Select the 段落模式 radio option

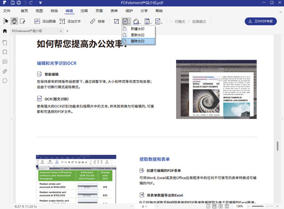point(197,22)
